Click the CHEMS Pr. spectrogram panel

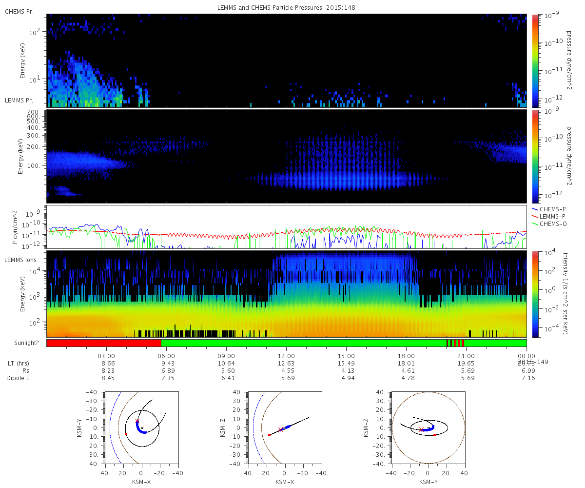pos(287,61)
